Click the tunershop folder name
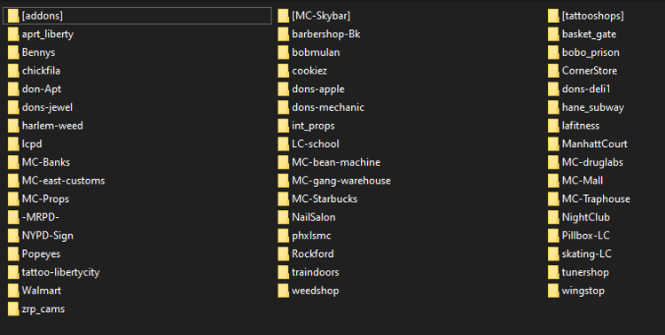665x335 pixels. click(585, 272)
